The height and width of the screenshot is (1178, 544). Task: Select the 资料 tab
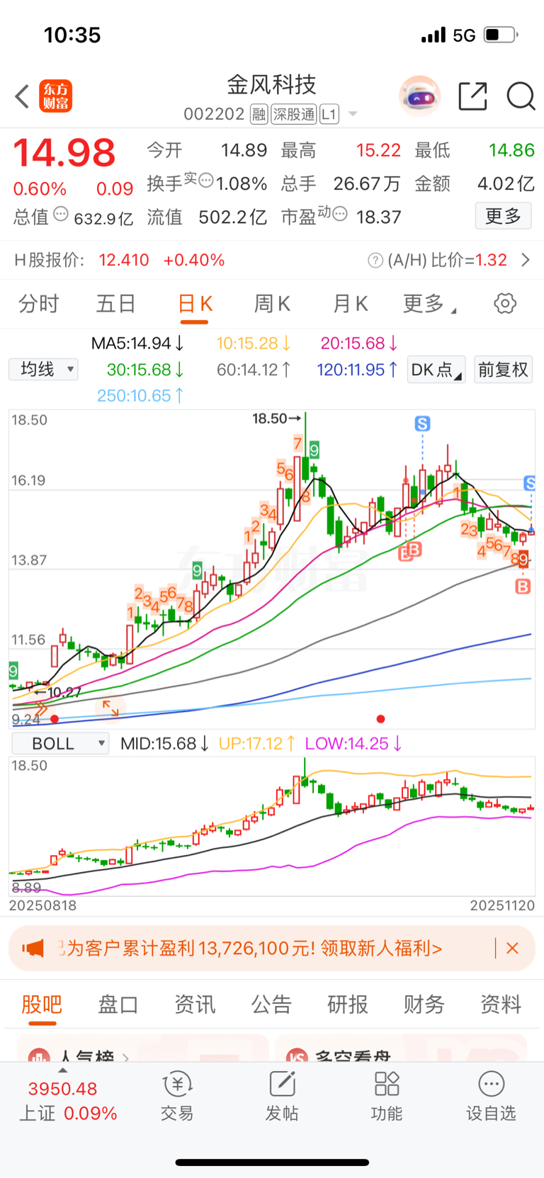[501, 1004]
